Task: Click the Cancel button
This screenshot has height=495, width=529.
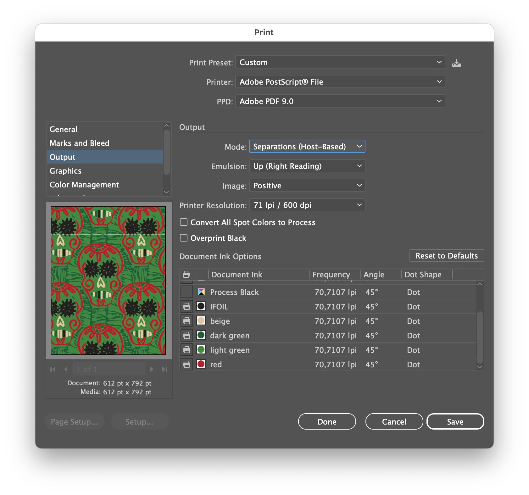Action: click(x=394, y=421)
